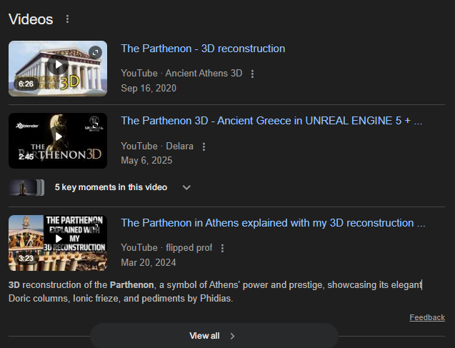This screenshot has height=348, width=455.
Task: Play the flipped prof video thumbnail
Action: tap(58, 239)
